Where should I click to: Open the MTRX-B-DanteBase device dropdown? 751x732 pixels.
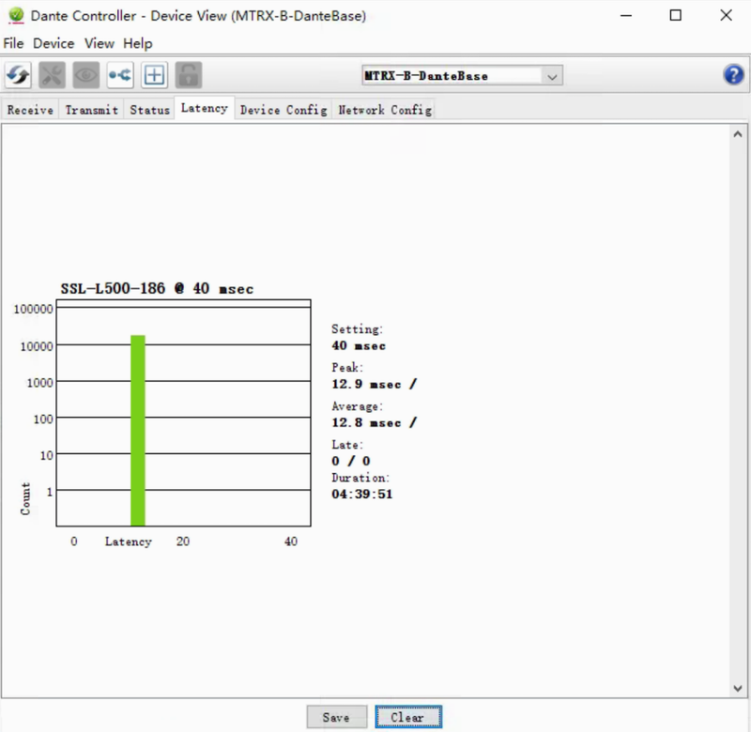462,76
